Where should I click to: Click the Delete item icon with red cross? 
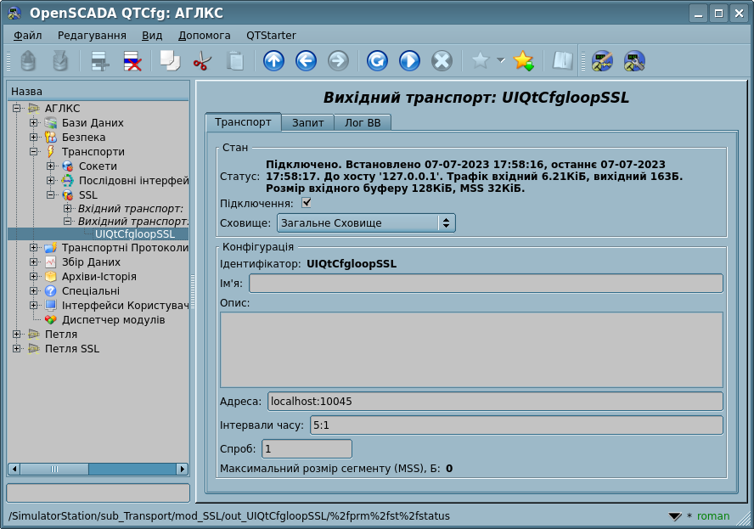(x=132, y=61)
